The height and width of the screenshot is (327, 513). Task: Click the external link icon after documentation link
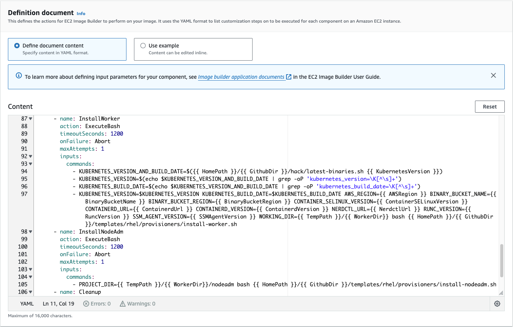(289, 76)
